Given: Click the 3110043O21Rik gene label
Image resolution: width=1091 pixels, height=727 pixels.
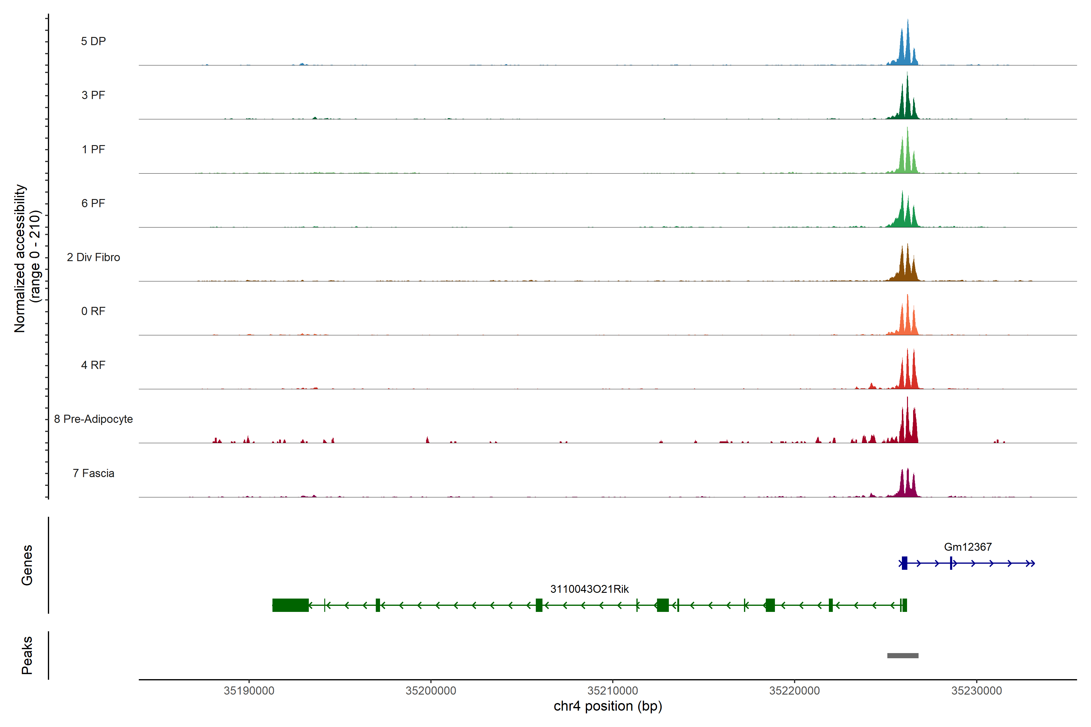Looking at the screenshot, I should [x=589, y=589].
